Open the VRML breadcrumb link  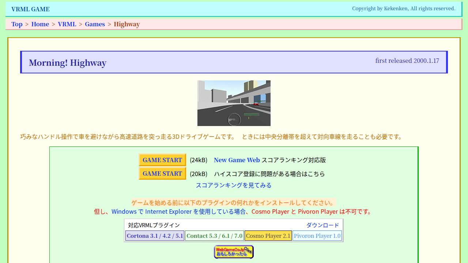pos(67,24)
